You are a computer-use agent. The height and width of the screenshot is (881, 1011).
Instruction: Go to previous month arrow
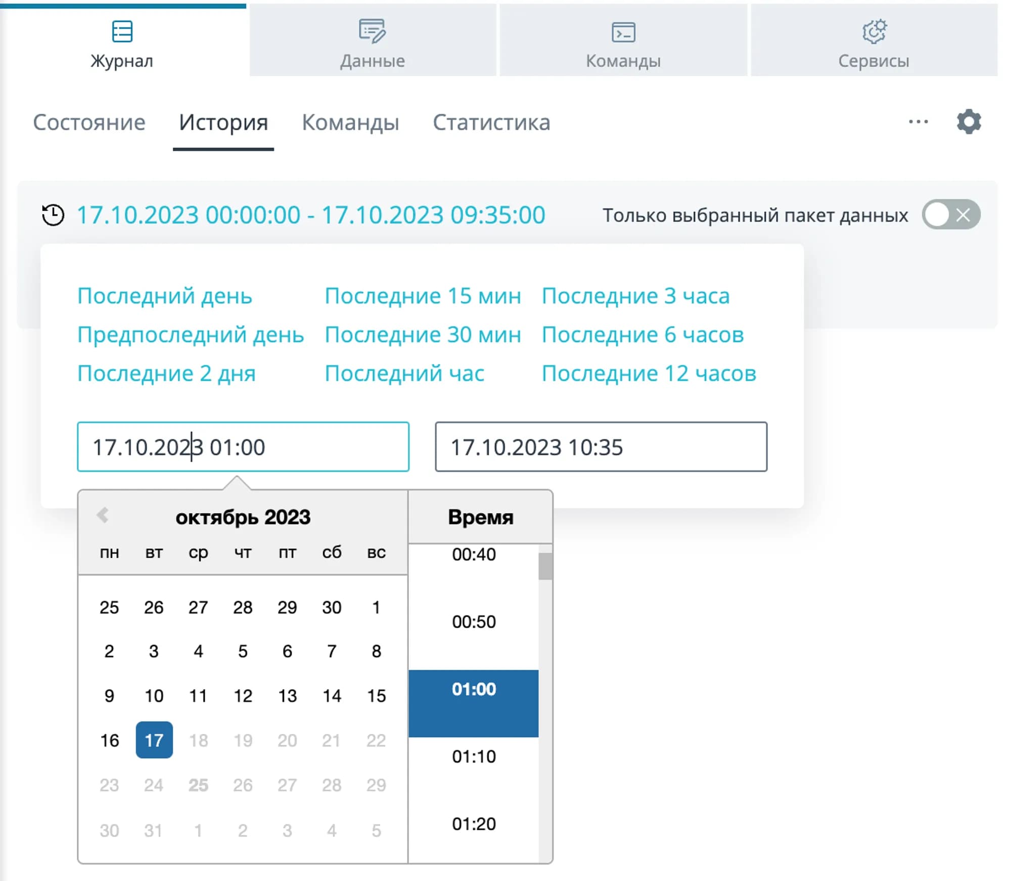[x=103, y=515]
